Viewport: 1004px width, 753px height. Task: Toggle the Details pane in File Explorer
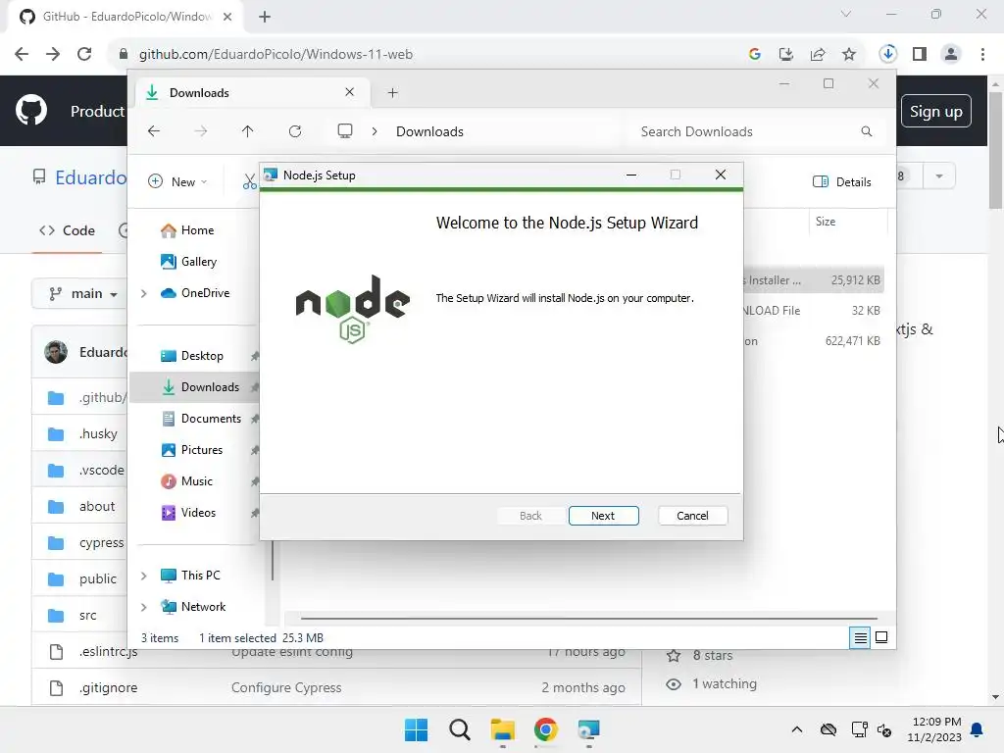841,181
